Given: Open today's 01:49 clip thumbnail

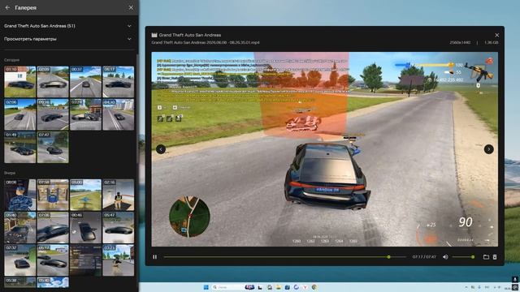Looking at the screenshot, I should coord(19,148).
